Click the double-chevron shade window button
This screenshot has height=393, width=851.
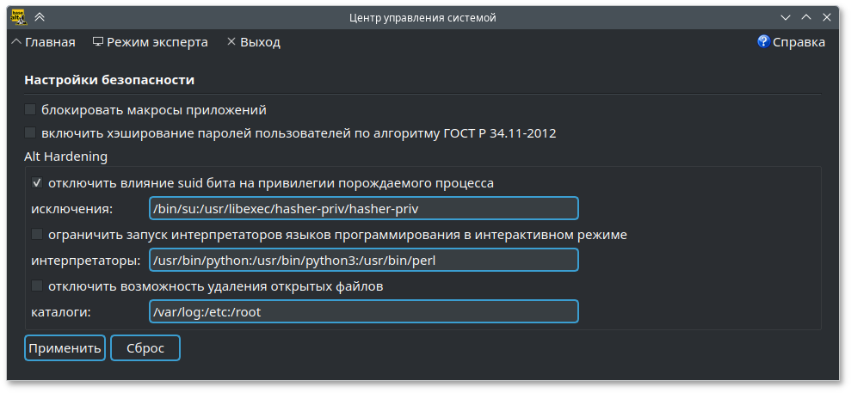(x=40, y=16)
